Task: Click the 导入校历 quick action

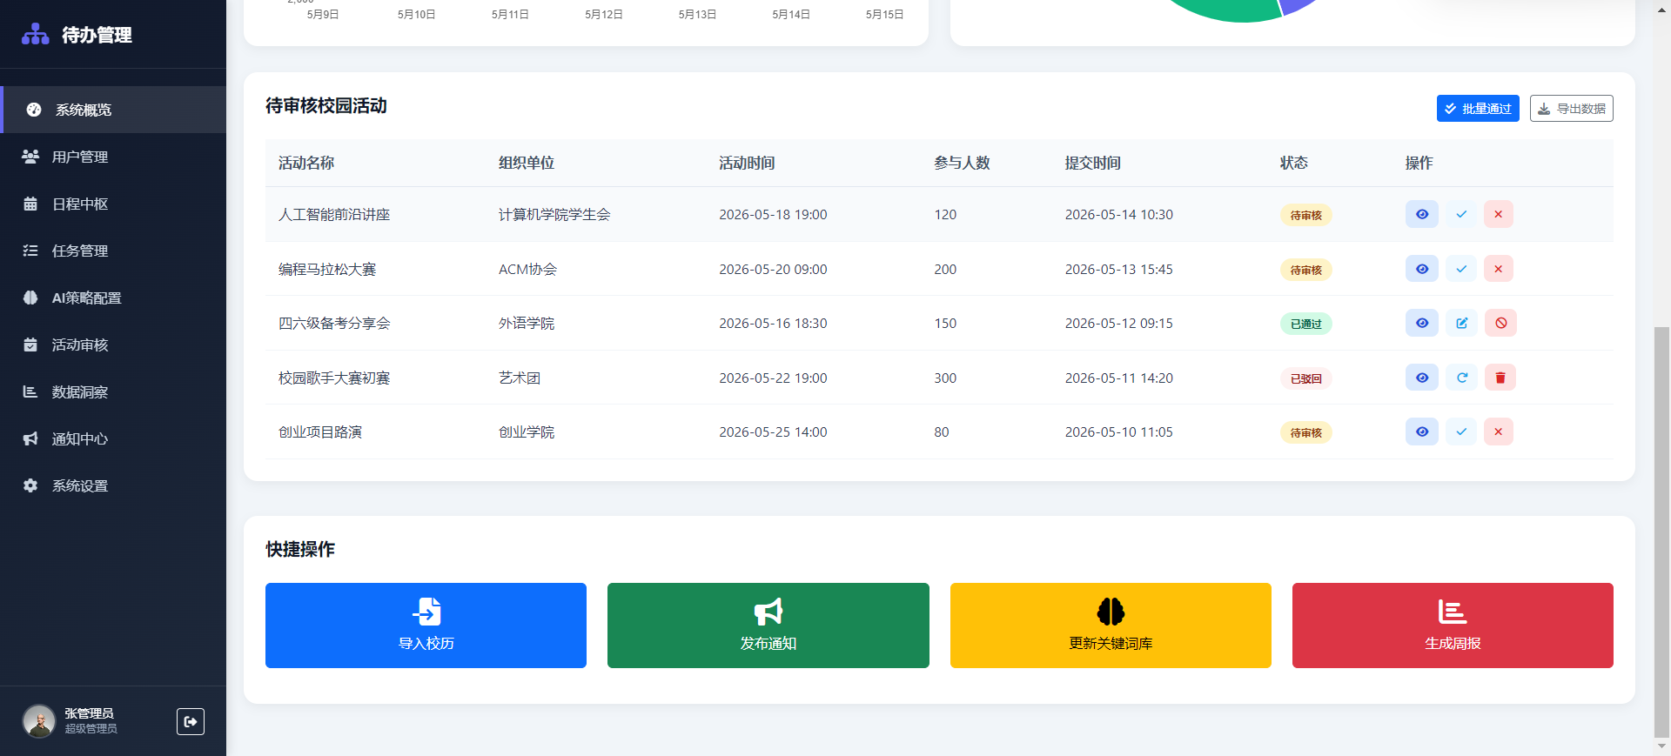Action: tap(426, 626)
